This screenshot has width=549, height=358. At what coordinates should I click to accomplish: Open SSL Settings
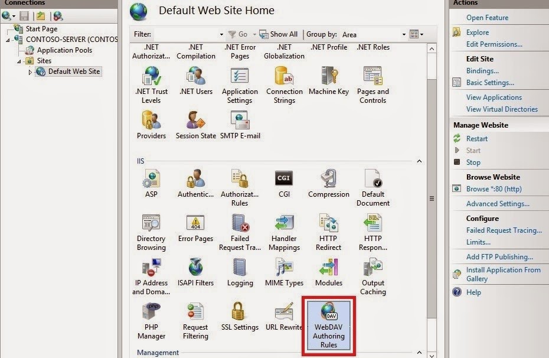240,319
